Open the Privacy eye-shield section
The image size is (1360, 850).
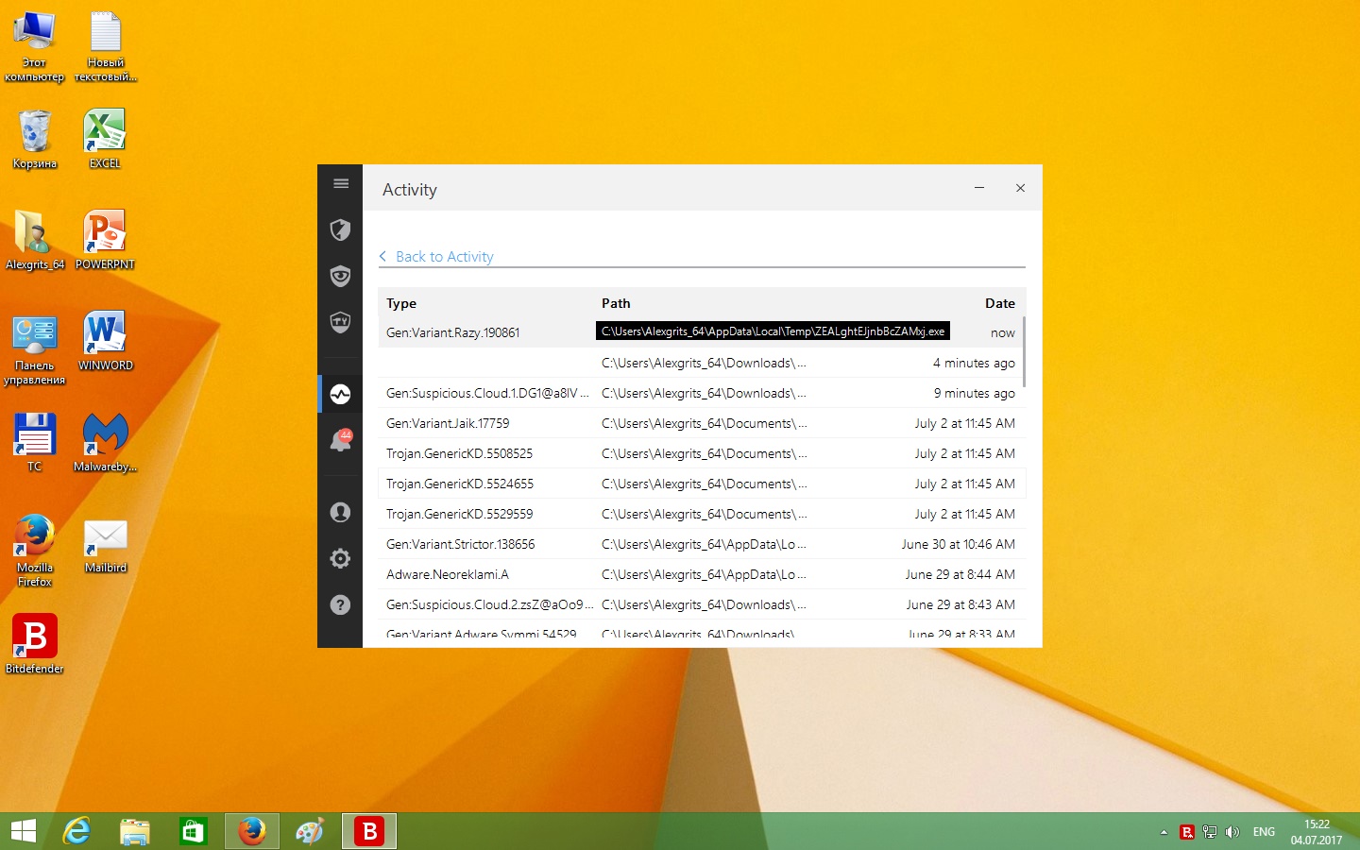point(341,276)
